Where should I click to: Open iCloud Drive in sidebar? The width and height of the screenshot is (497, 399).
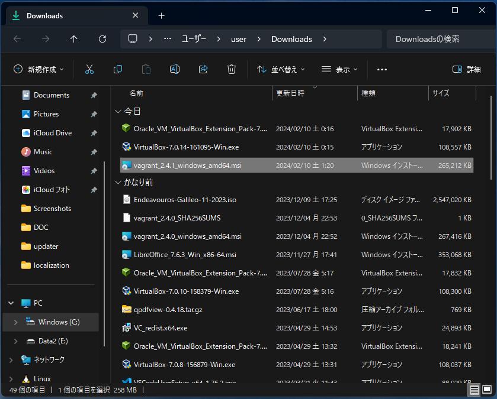(53, 133)
